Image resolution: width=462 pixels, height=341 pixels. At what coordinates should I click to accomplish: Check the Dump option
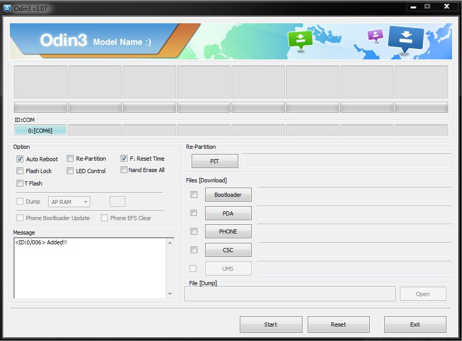20,202
